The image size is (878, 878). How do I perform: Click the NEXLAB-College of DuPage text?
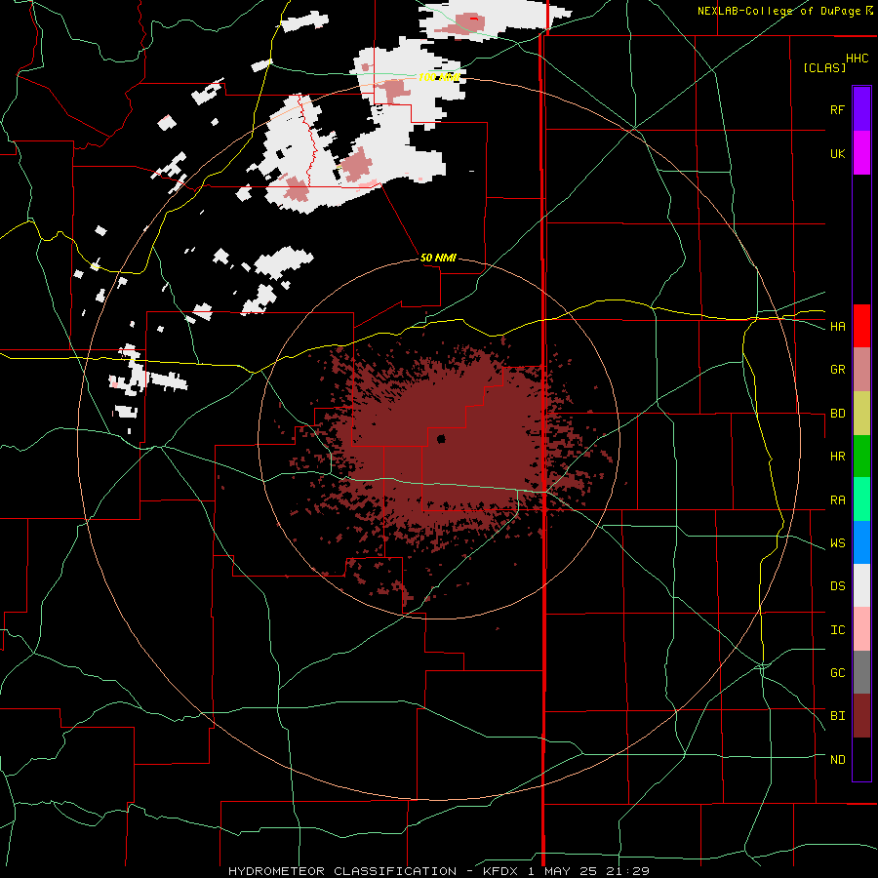point(781,11)
